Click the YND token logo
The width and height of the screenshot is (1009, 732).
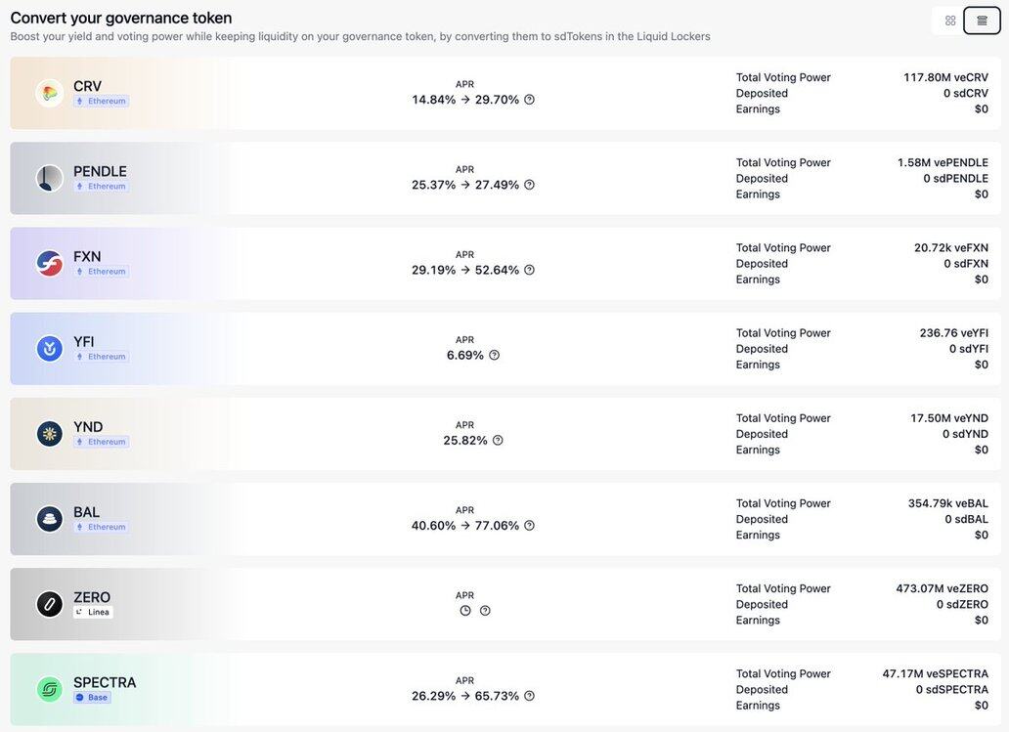(x=50, y=434)
